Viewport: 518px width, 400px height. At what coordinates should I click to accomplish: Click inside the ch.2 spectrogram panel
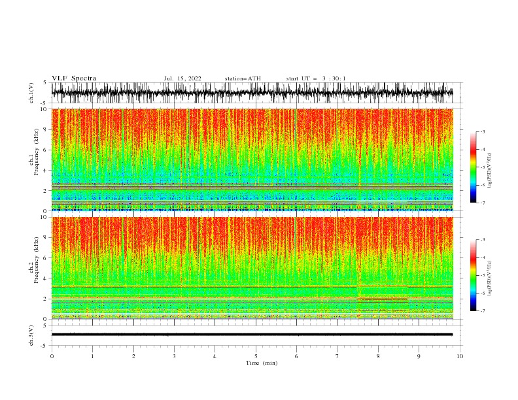252,268
